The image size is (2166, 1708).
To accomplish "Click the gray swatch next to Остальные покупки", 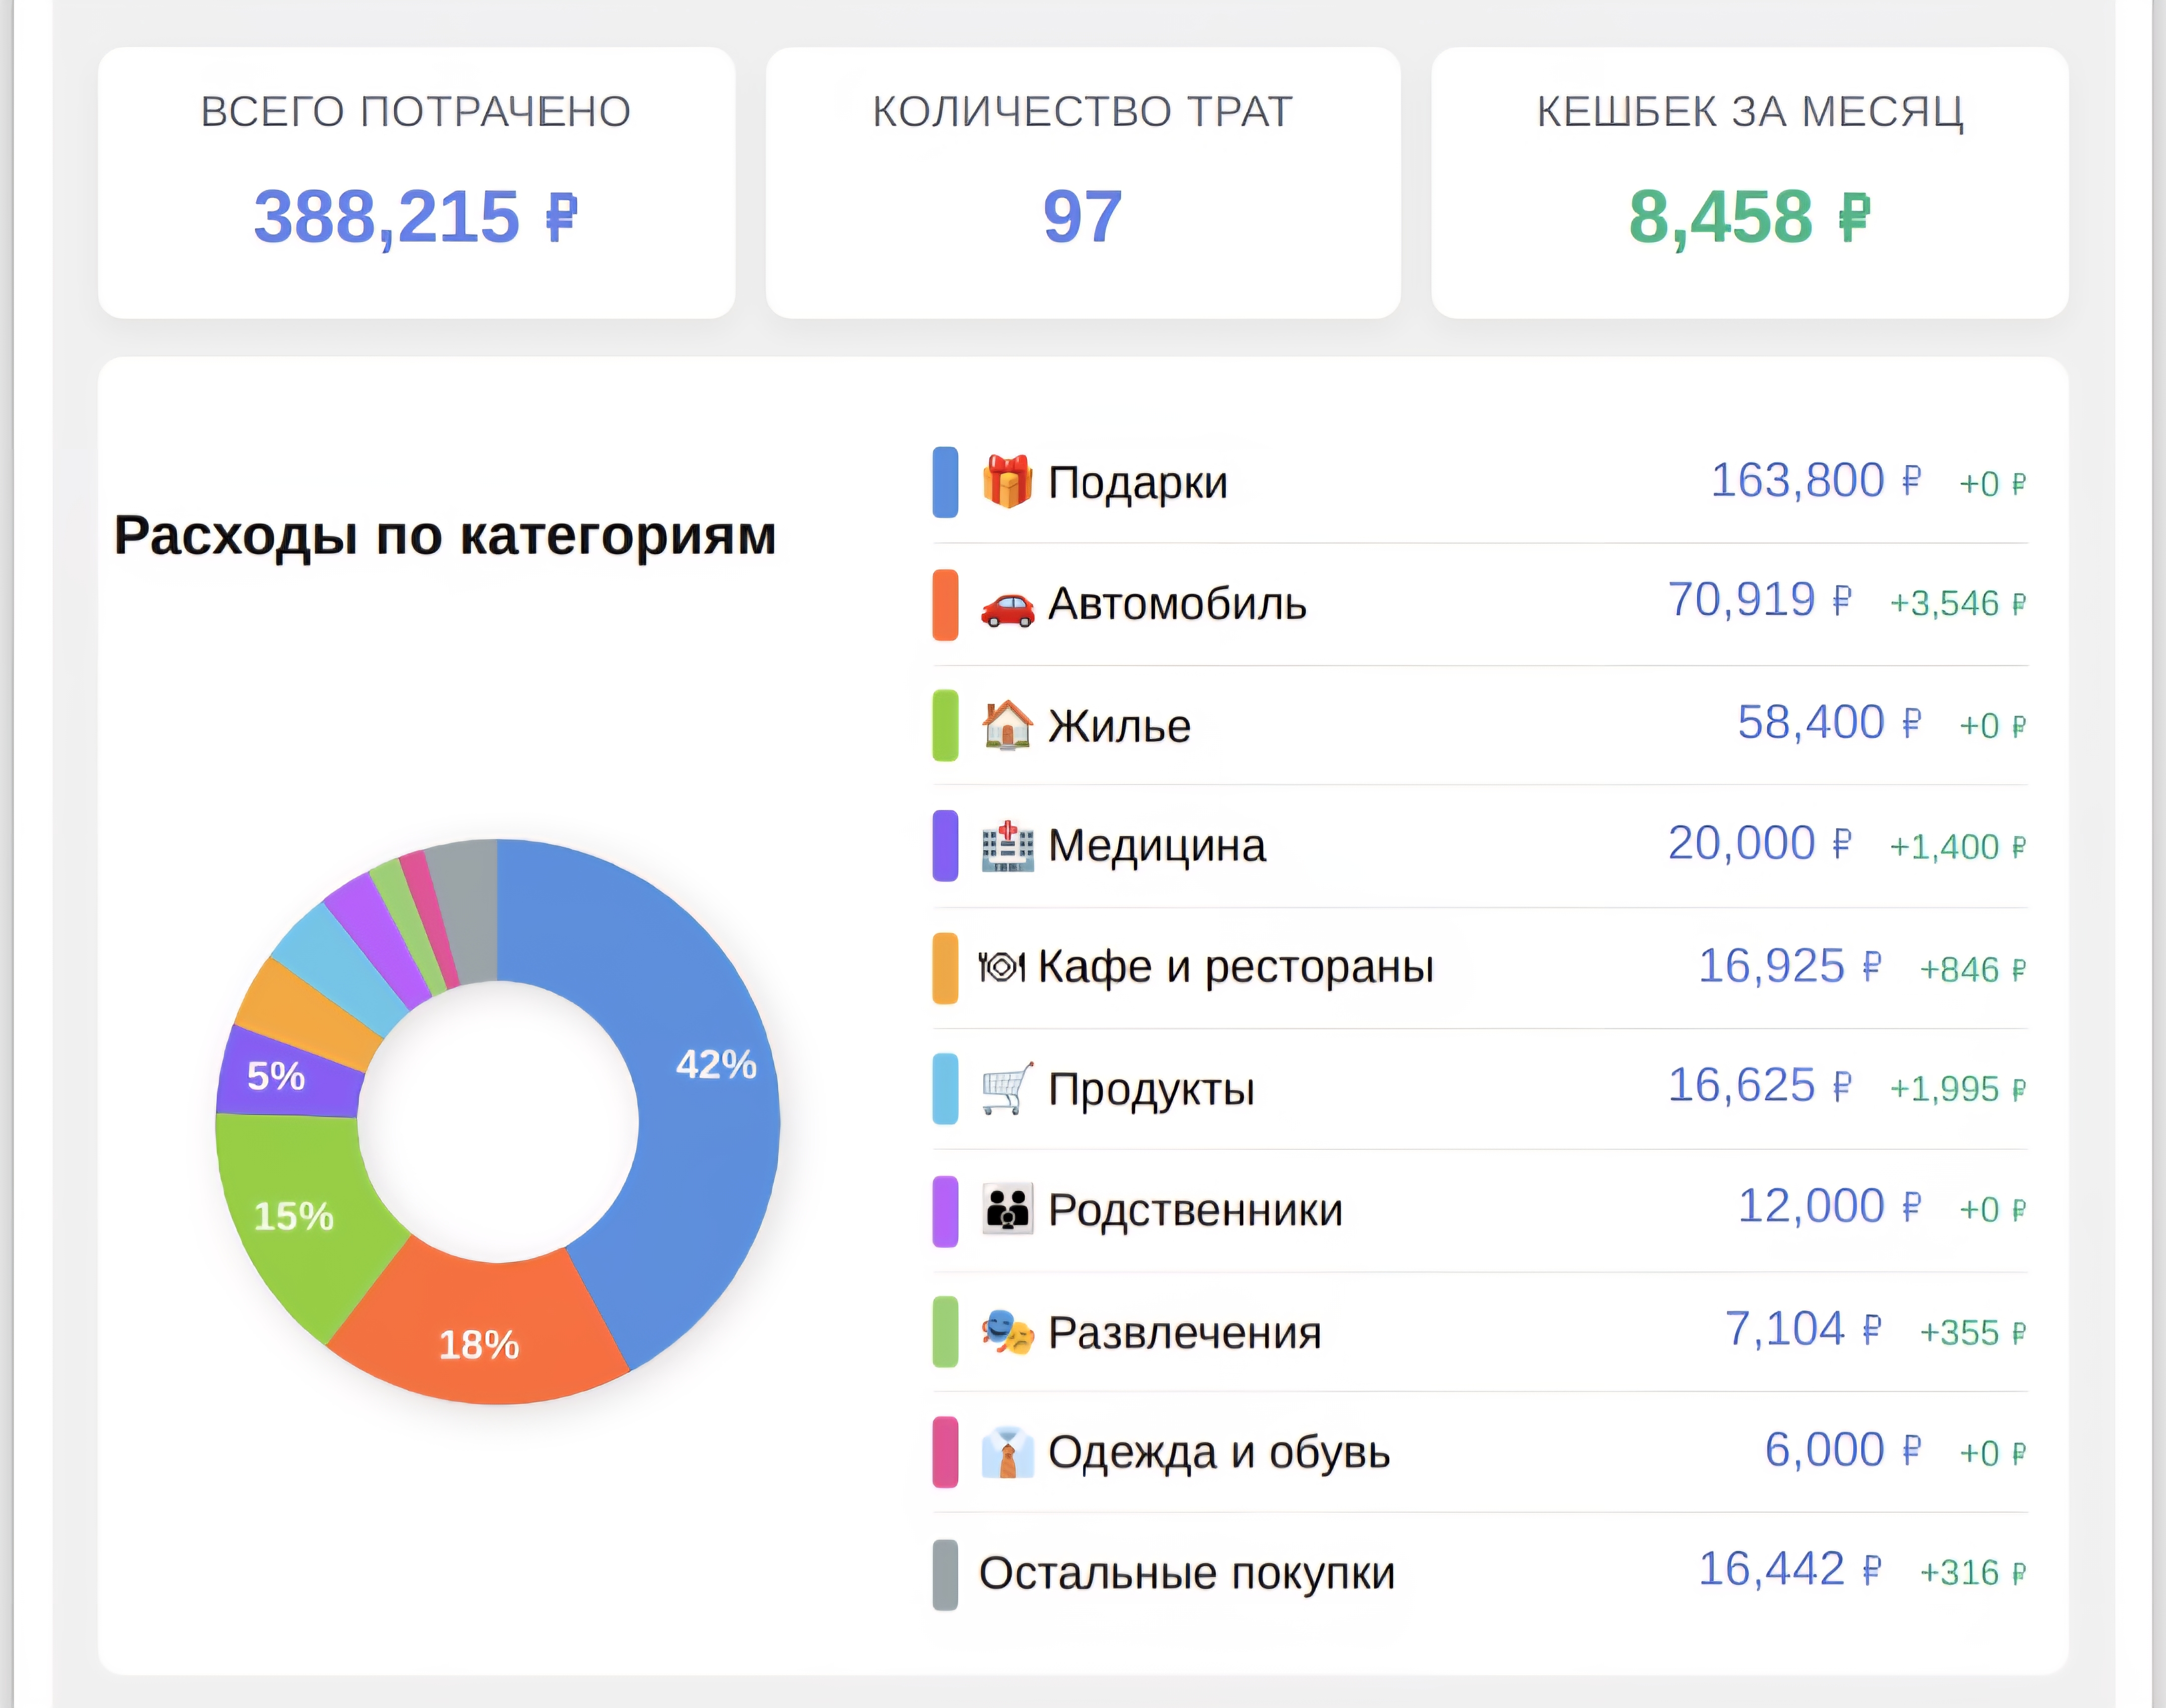I will [945, 1575].
